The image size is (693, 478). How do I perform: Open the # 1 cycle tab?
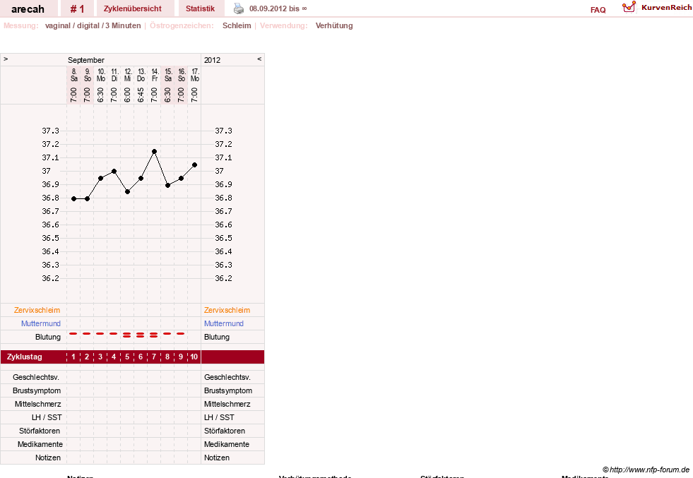77,8
